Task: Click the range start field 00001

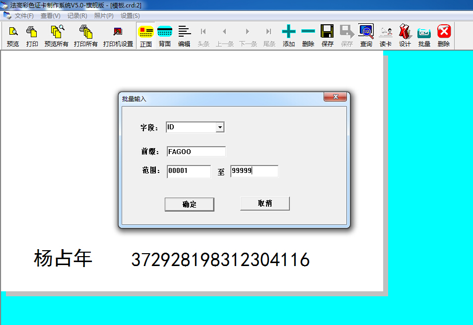Action: point(189,171)
